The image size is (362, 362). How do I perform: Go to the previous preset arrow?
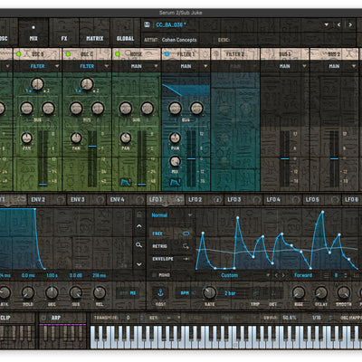coord(338,24)
